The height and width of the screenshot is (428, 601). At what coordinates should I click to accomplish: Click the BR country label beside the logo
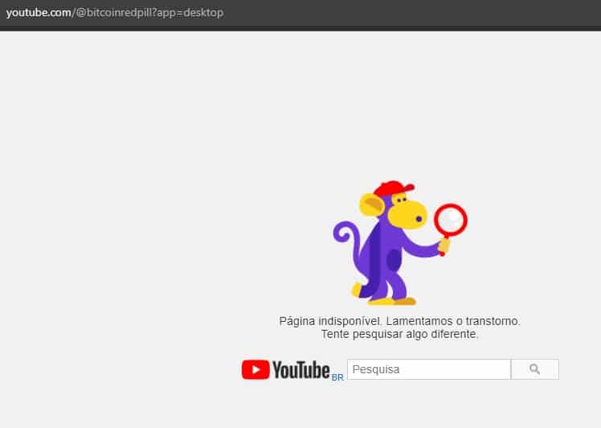point(337,377)
